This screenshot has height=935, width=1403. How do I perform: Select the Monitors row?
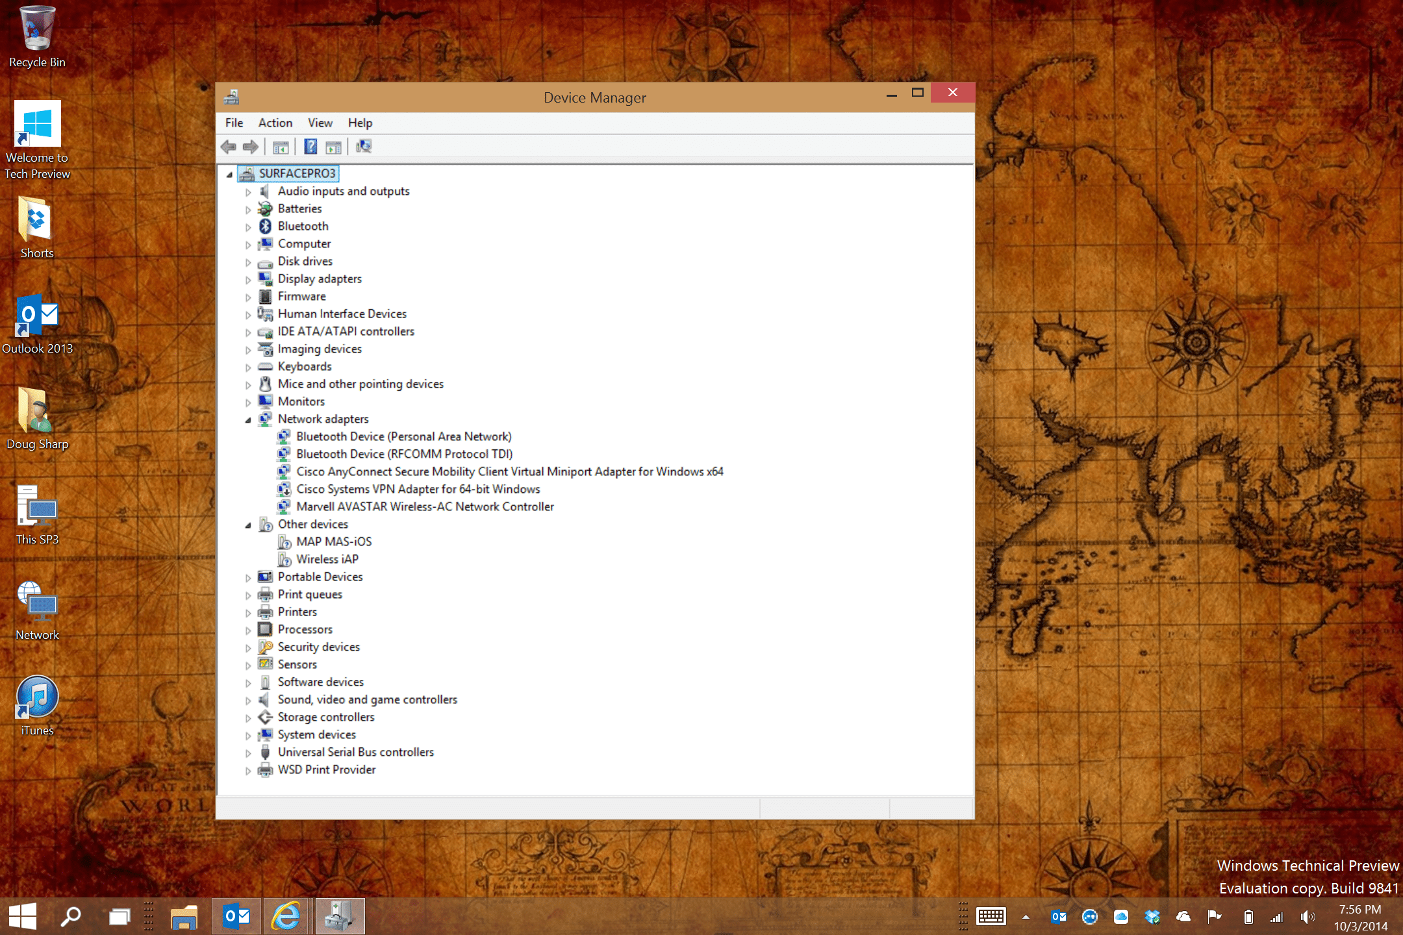301,401
